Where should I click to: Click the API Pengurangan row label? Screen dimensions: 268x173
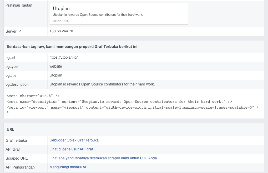pos(20,167)
